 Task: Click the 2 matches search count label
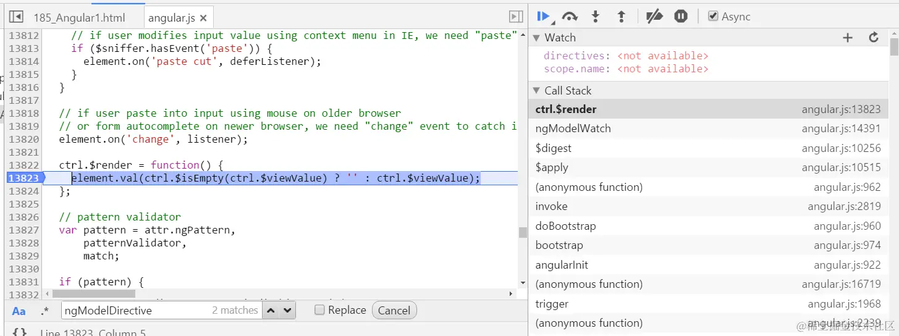click(x=235, y=310)
